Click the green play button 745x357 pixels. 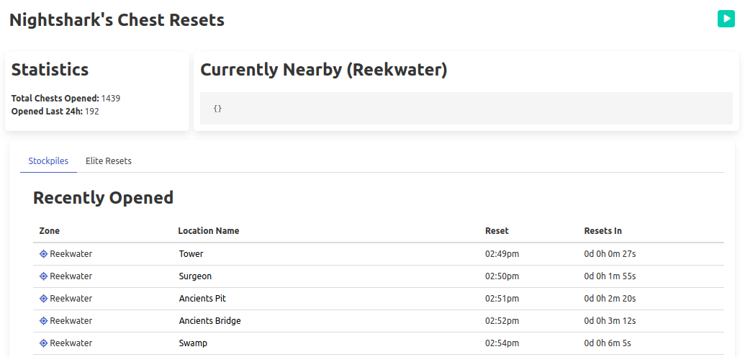(x=726, y=19)
